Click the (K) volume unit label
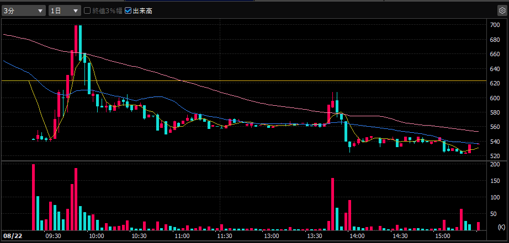This screenshot has width=509, height=243. 501,227
